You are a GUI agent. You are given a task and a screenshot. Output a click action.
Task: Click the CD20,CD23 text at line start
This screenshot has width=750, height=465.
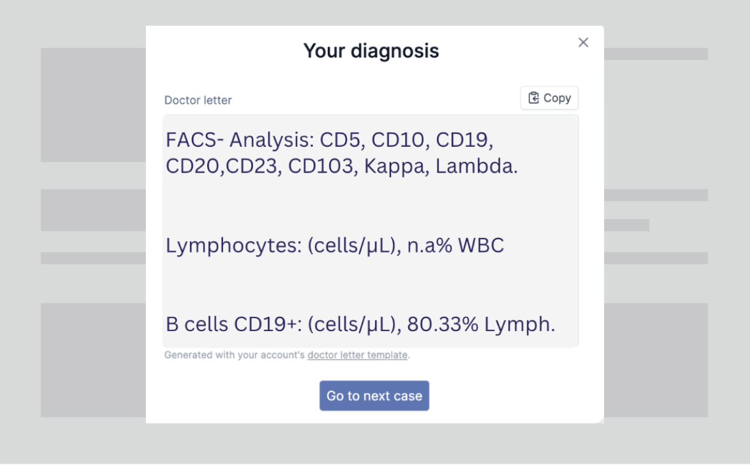[224, 166]
